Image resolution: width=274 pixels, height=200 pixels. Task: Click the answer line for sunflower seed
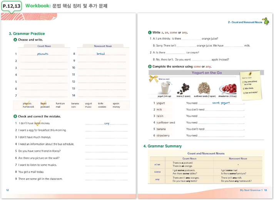pyautogui.click(x=221, y=123)
